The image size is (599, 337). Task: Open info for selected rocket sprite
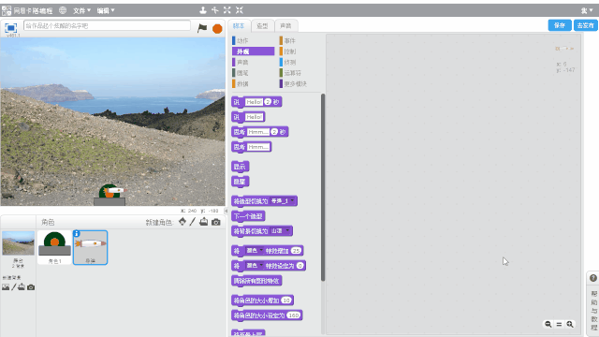click(77, 233)
